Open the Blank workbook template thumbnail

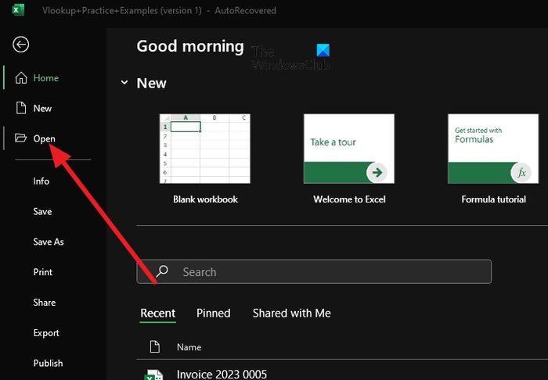[x=205, y=149]
